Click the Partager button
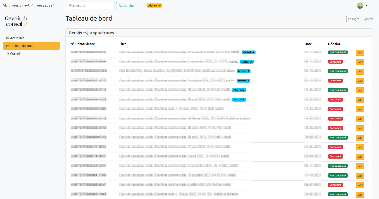This screenshot has height=199, width=379. [x=353, y=19]
